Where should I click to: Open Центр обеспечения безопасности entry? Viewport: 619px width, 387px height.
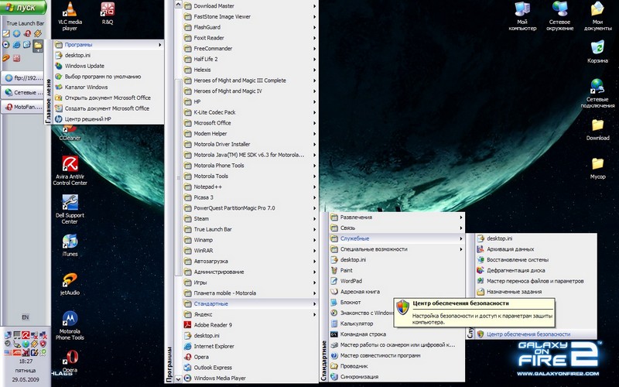[535, 334]
